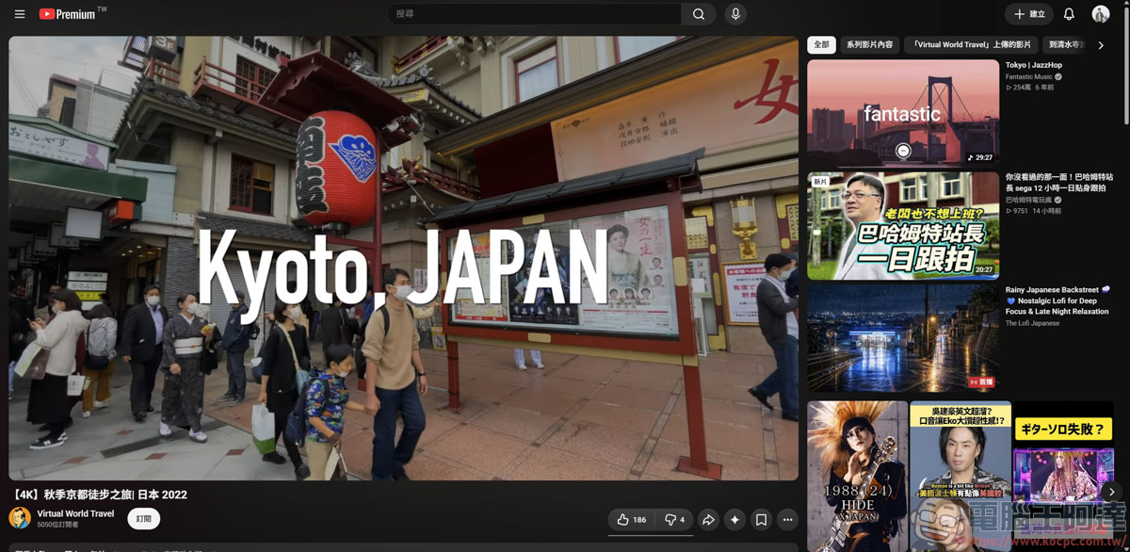Like the video with thumbs up
1130x552 pixels.
pos(632,520)
